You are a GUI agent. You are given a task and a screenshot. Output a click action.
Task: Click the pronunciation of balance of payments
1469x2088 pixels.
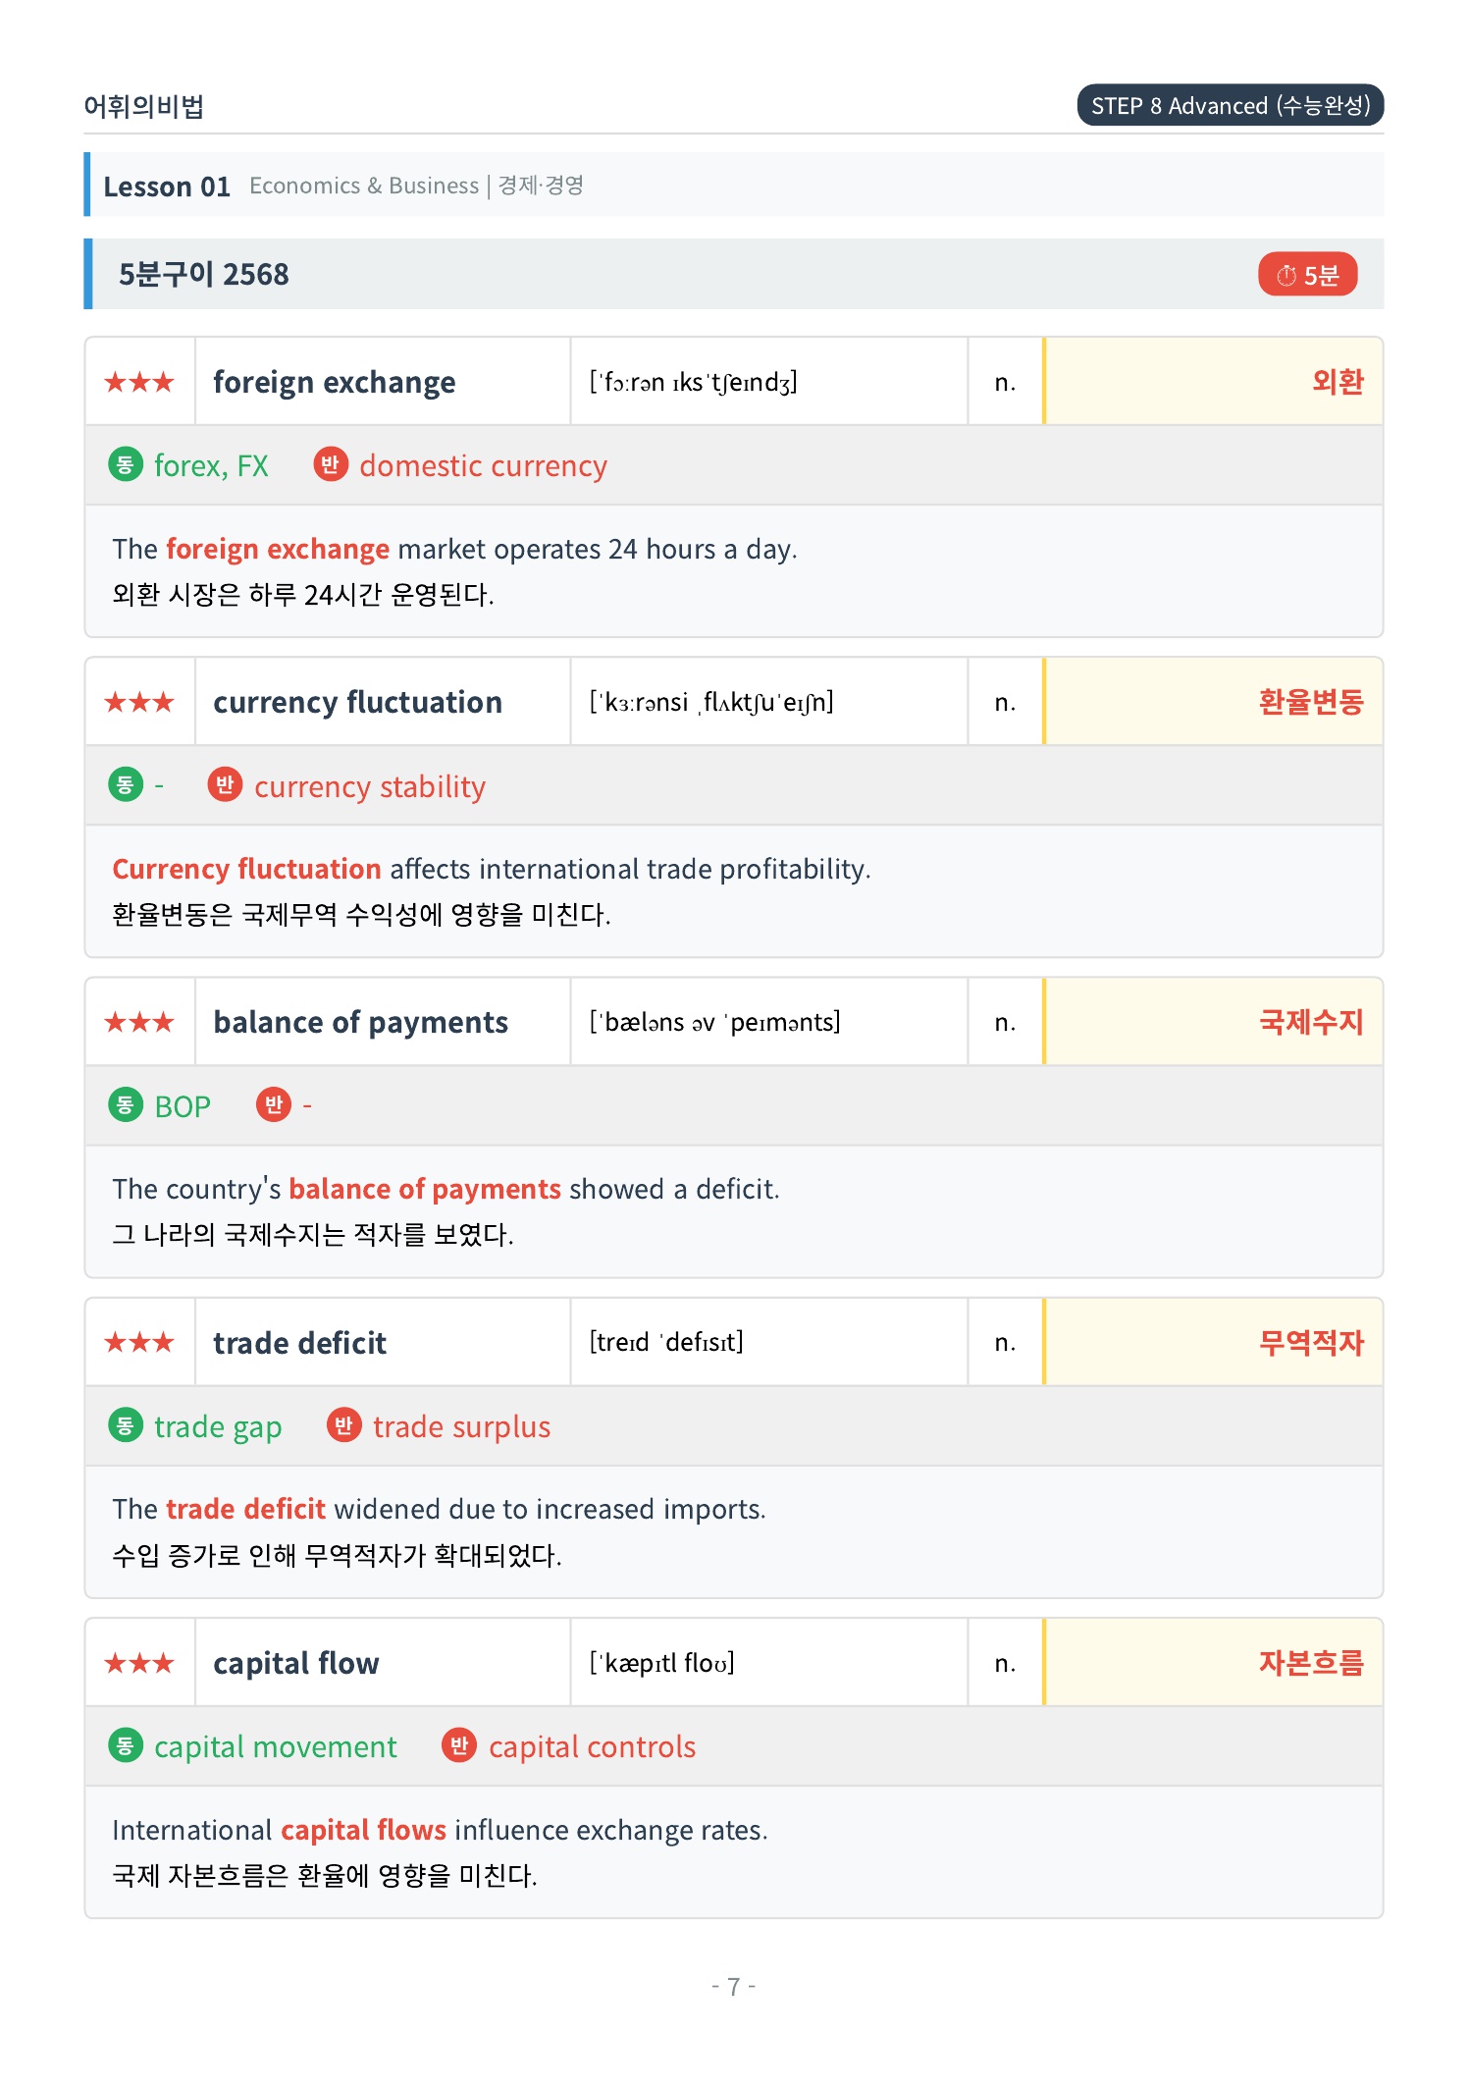pos(715,1022)
